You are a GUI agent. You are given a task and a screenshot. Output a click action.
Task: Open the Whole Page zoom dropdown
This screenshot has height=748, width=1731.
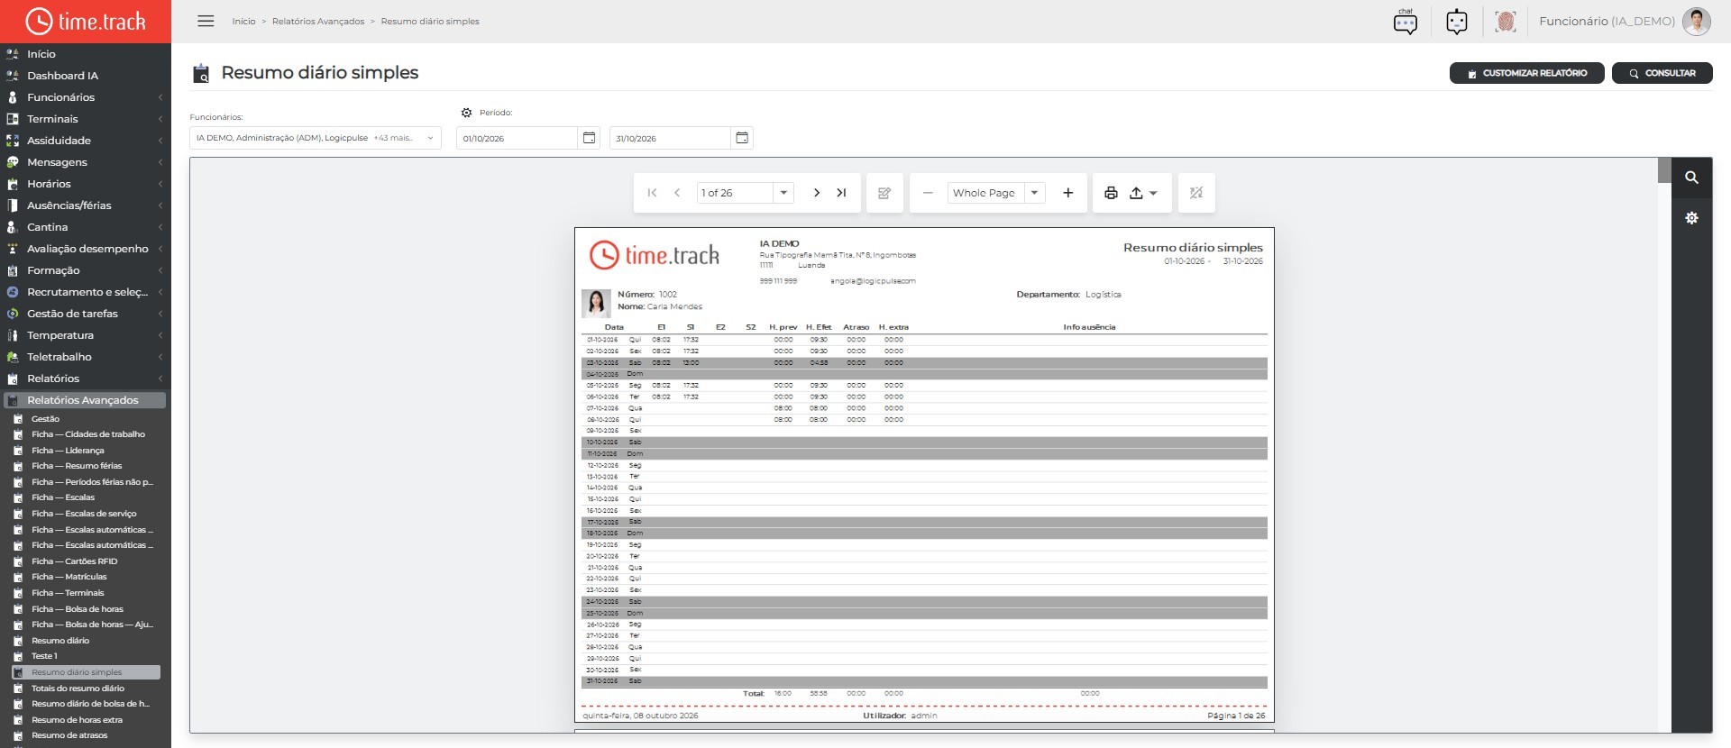point(1034,193)
